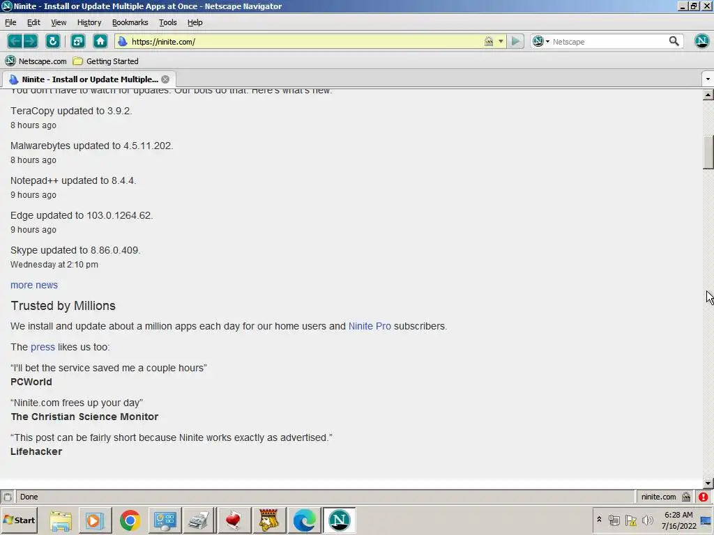
Task: Open the Netscape.com bookmark
Action: coord(36,61)
